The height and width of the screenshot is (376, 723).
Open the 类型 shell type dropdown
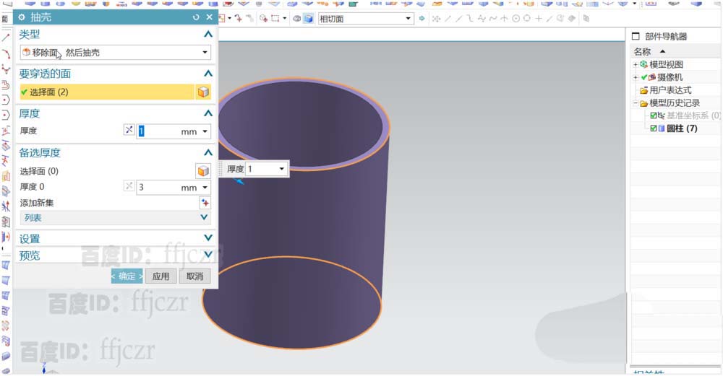115,53
